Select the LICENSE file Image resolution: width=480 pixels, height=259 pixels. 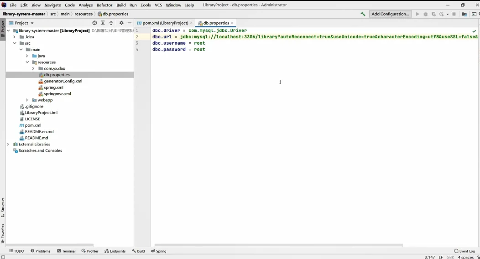[x=32, y=119]
